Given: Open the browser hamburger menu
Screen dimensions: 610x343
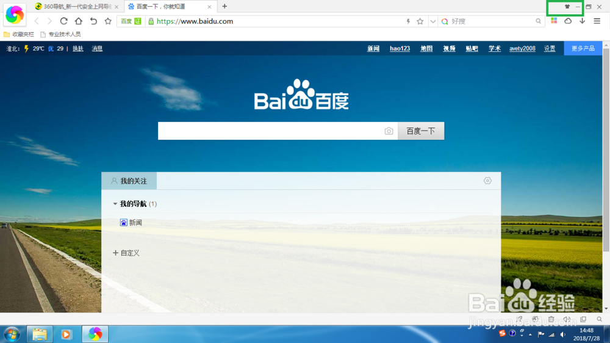Looking at the screenshot, I should (597, 21).
